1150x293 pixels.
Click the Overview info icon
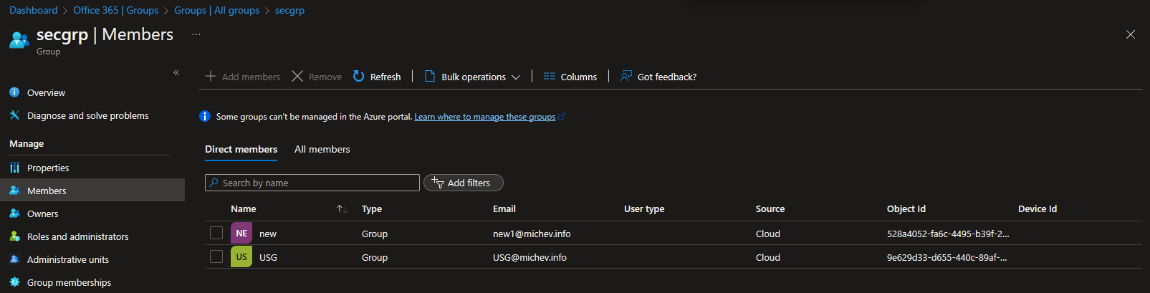point(14,92)
